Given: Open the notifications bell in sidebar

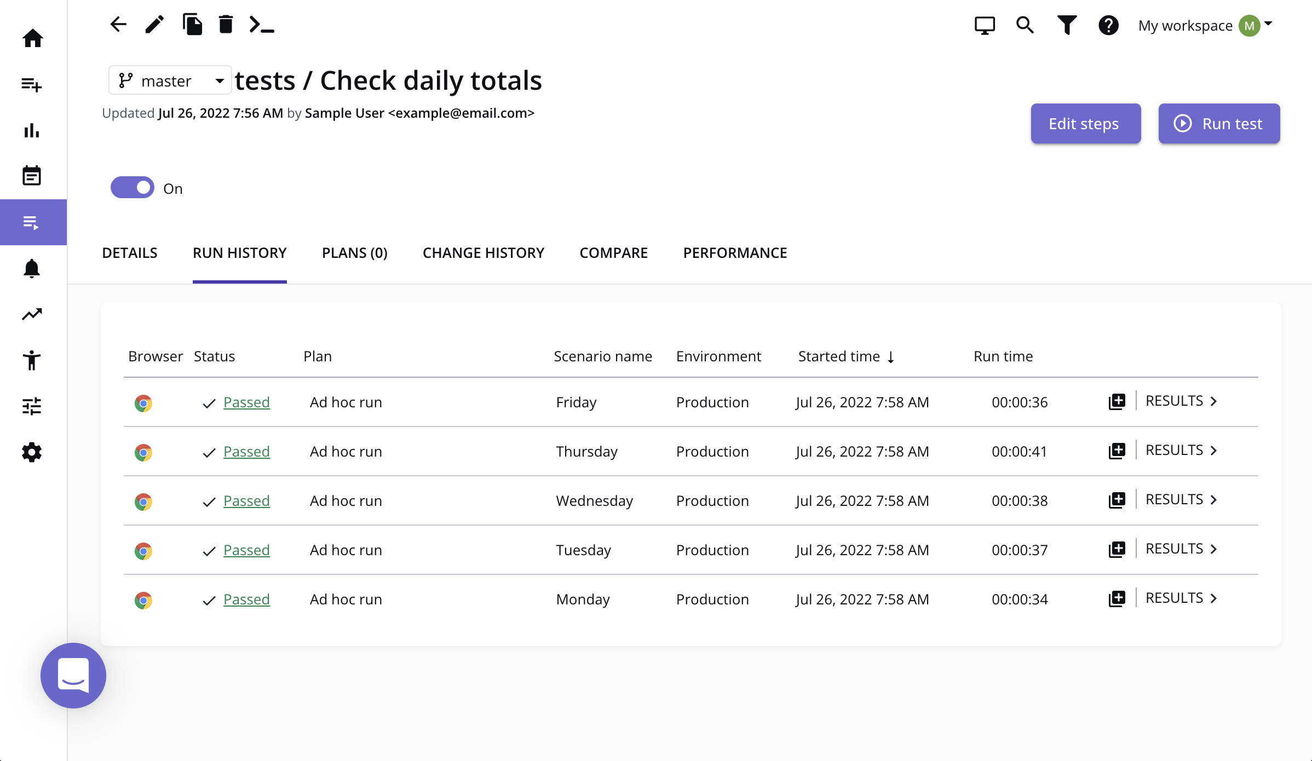Looking at the screenshot, I should (32, 269).
